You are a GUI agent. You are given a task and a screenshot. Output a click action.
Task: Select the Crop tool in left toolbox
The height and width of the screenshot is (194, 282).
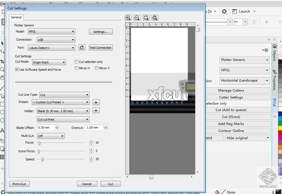2,62
